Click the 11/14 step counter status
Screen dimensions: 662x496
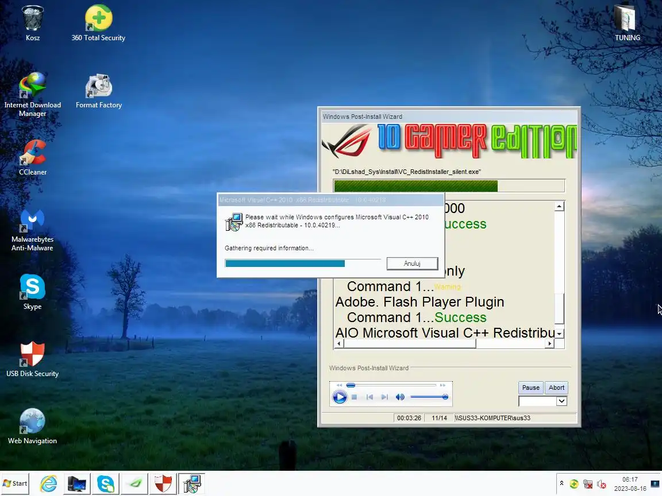(439, 418)
